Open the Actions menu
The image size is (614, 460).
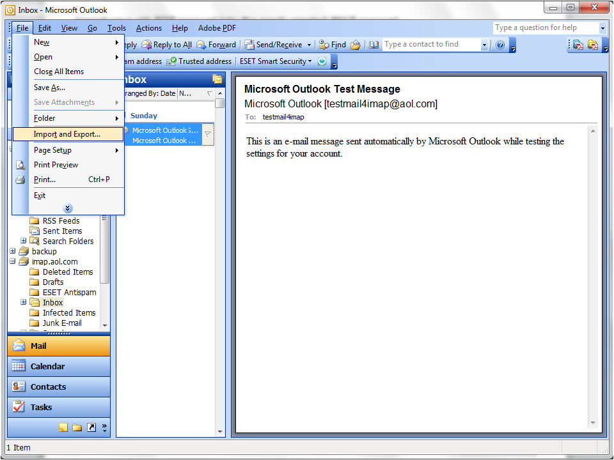point(149,28)
